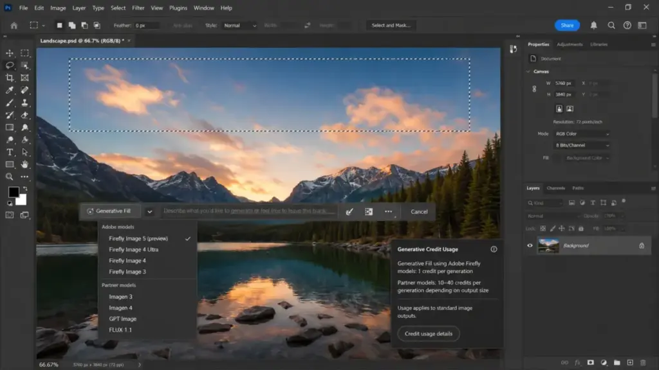Select the Object Selection tool
Image resolution: width=659 pixels, height=370 pixels.
(x=25, y=66)
